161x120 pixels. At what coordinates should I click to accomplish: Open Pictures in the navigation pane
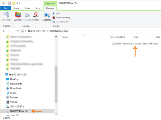pyautogui.click(x=12, y=97)
